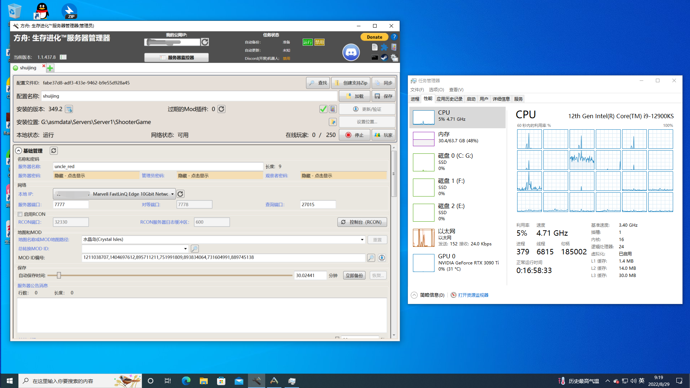Image resolution: width=690 pixels, height=388 pixels.
Task: Collapse the 基础管理 section
Action: 18,151
